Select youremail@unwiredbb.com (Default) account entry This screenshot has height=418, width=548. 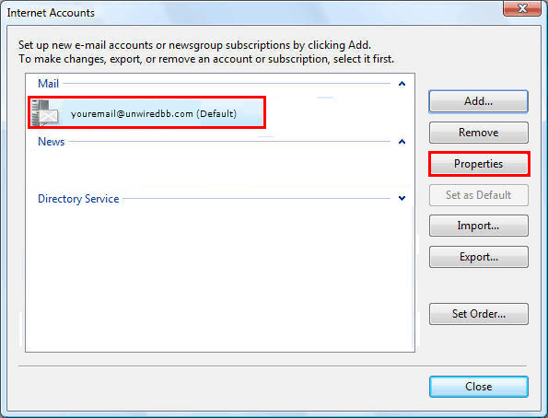click(x=146, y=112)
